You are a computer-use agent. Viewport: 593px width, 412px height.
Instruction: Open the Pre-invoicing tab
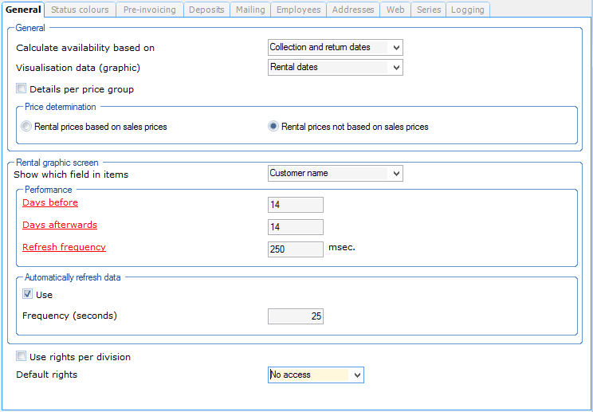(x=150, y=10)
